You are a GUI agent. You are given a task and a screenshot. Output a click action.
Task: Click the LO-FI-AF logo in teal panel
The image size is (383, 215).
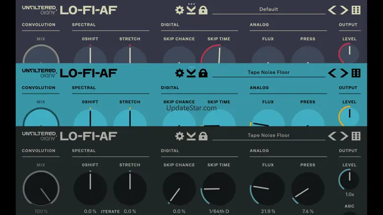coord(88,73)
